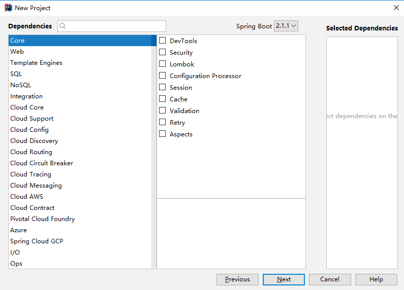Click the Next button
Screen dimensions: 404x290
(x=284, y=279)
